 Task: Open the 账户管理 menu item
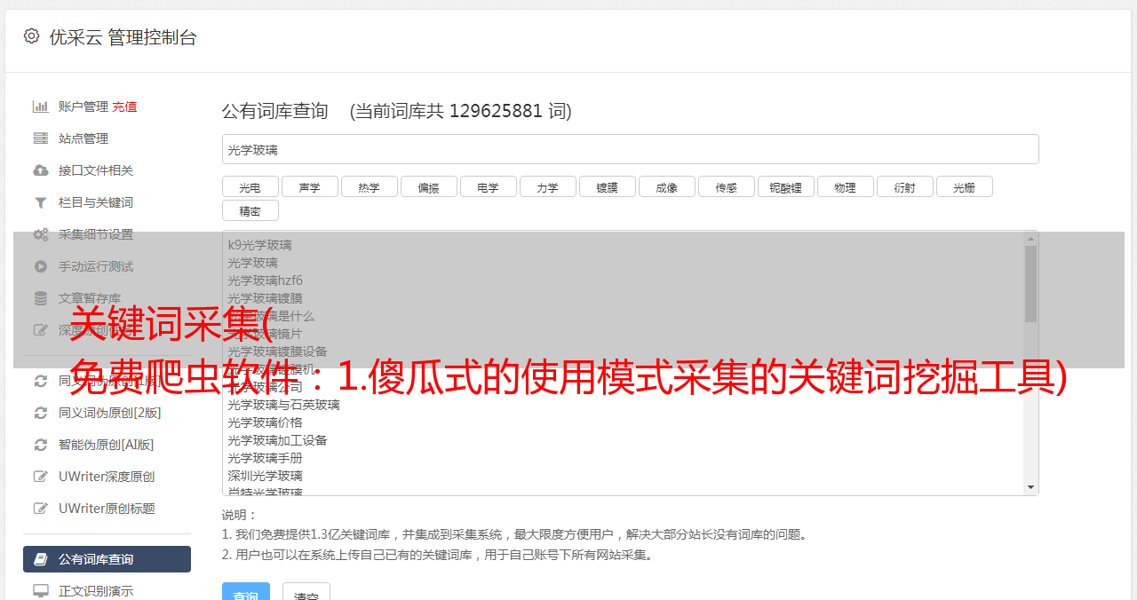click(83, 107)
